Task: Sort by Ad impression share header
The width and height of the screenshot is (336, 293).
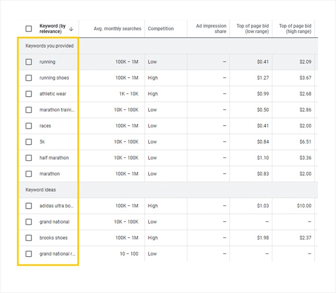Action: pyautogui.click(x=211, y=29)
